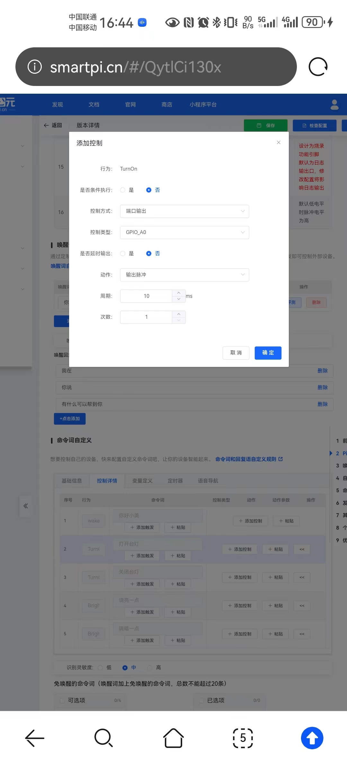347x765 pixels.
Task: Open the 控制方式 dropdown 端口输出
Action: (184, 211)
